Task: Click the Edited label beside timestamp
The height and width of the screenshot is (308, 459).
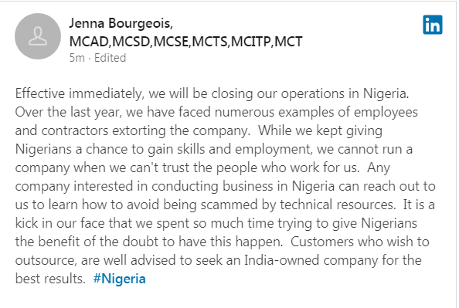Action: tap(110, 58)
